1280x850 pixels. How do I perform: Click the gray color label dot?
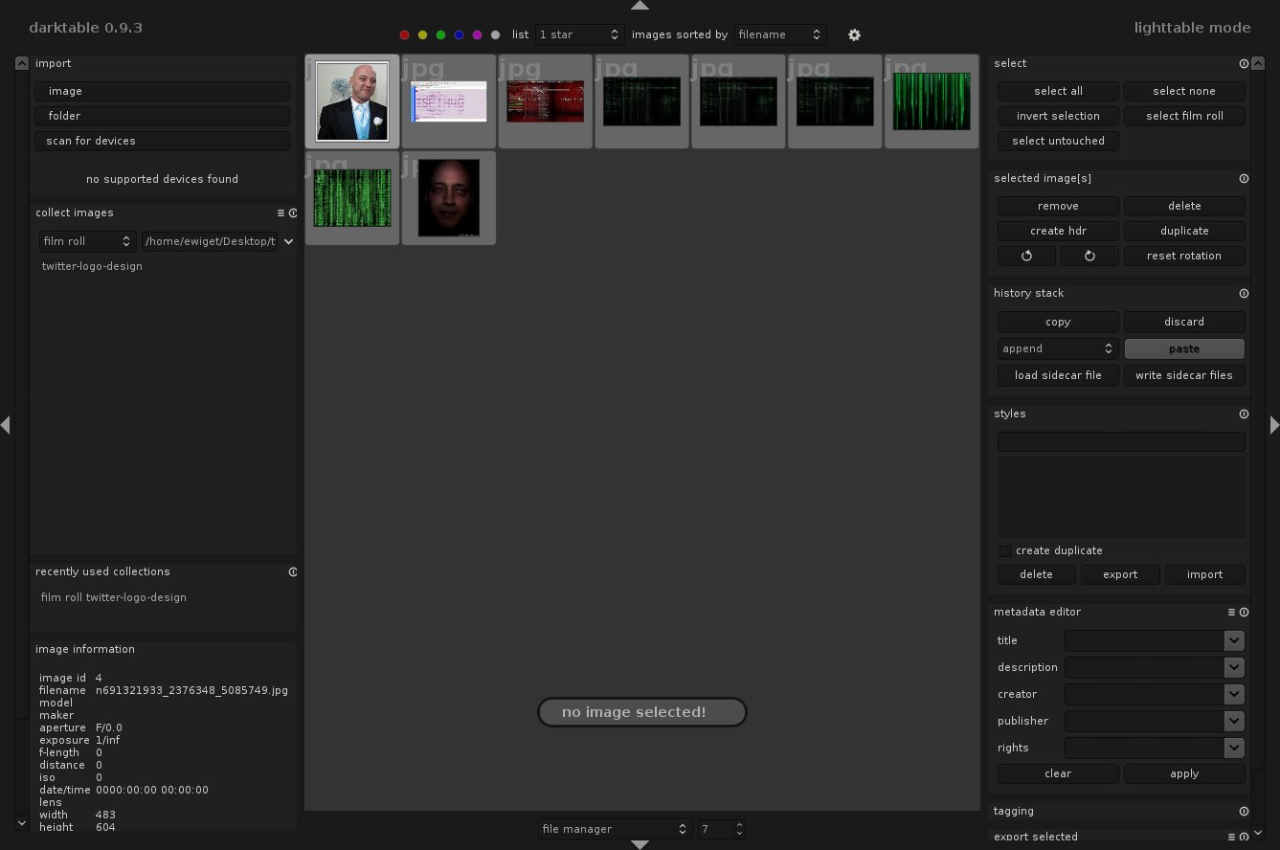tap(495, 34)
